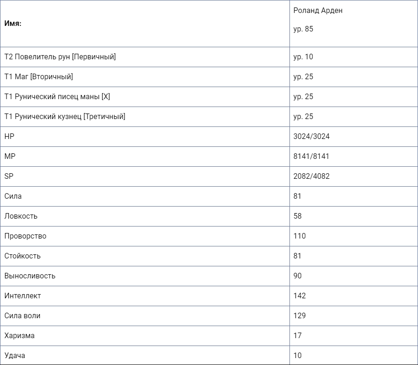Select the 'Стойкость' stat label

22,256
